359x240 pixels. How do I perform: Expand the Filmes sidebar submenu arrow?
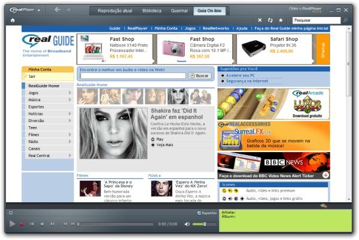(x=70, y=134)
